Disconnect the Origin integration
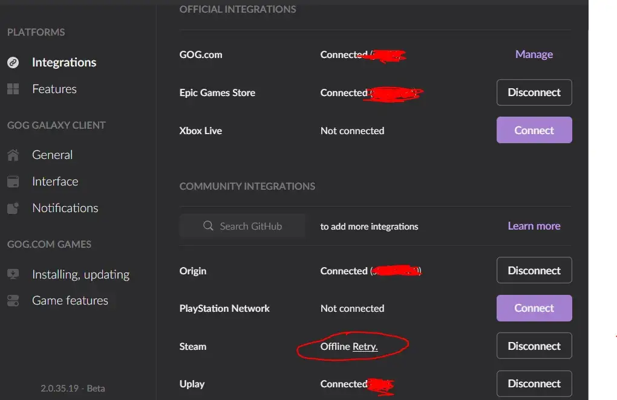The image size is (617, 400). tap(534, 270)
